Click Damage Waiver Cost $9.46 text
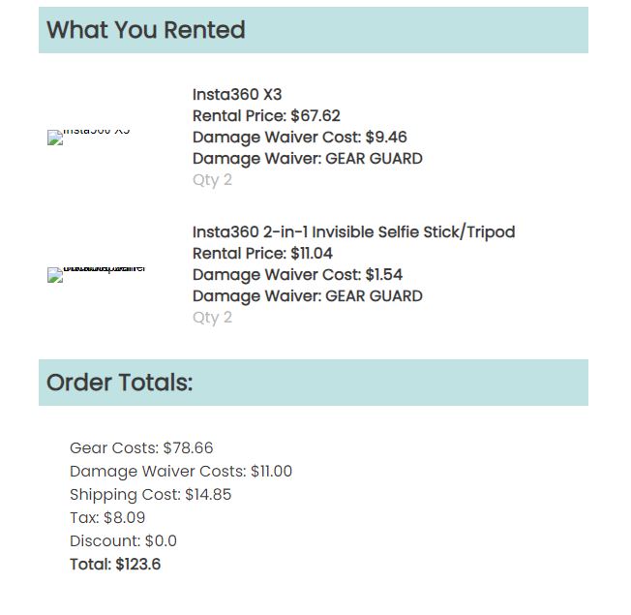This screenshot has width=631, height=615. (x=300, y=138)
